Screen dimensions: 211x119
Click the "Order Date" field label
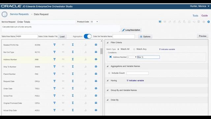[x=8, y=89]
